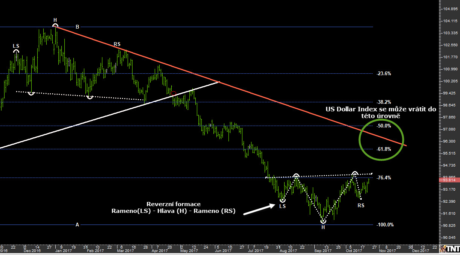Click the -61.8% Fibonacci level label
The height and width of the screenshot is (255, 460).
pyautogui.click(x=384, y=149)
